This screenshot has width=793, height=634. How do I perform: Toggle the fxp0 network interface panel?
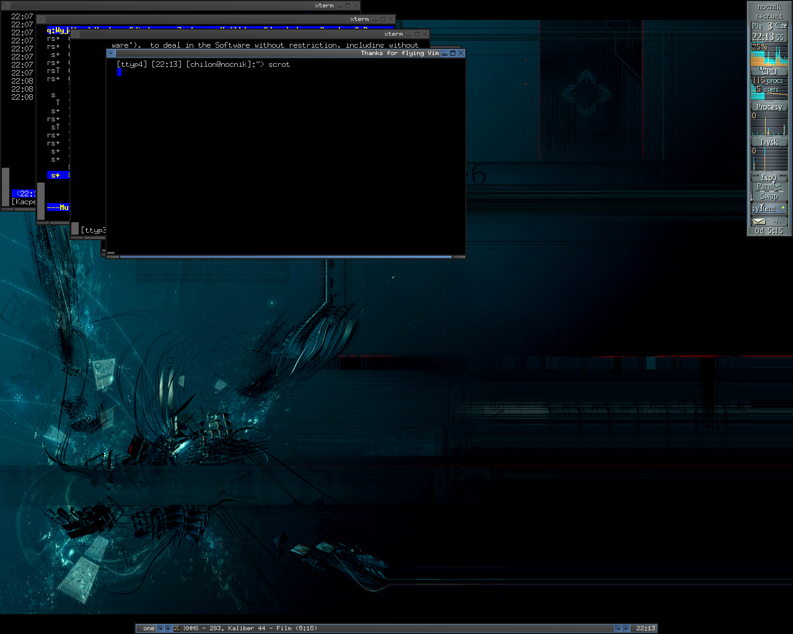(x=769, y=178)
